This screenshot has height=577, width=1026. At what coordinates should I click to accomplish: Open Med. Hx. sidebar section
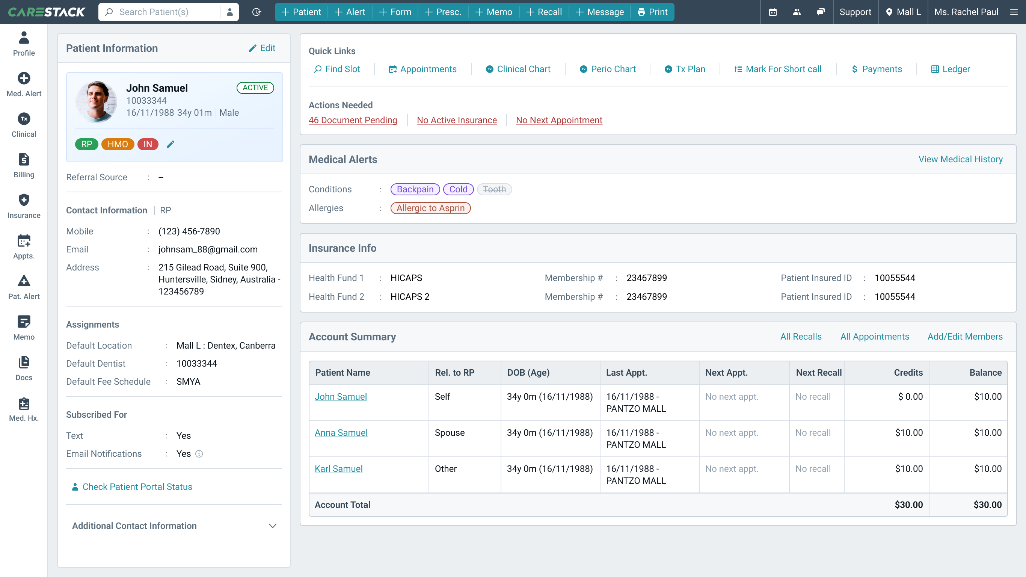tap(24, 409)
